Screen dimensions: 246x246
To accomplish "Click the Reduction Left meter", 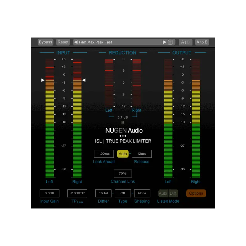I will [109, 83].
